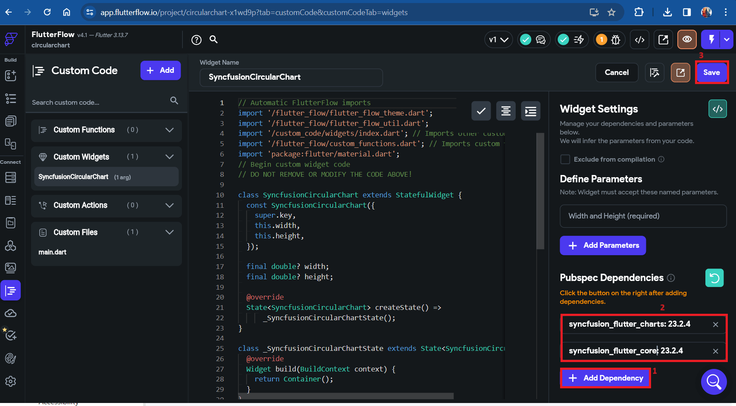Click the Add Parameters button

pos(603,245)
